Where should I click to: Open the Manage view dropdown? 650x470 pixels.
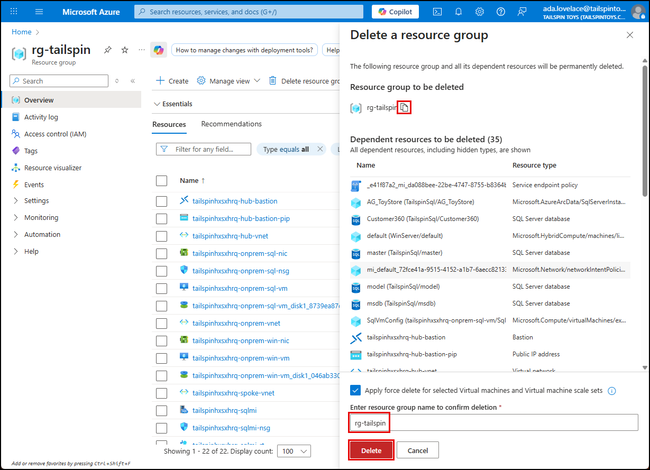228,80
